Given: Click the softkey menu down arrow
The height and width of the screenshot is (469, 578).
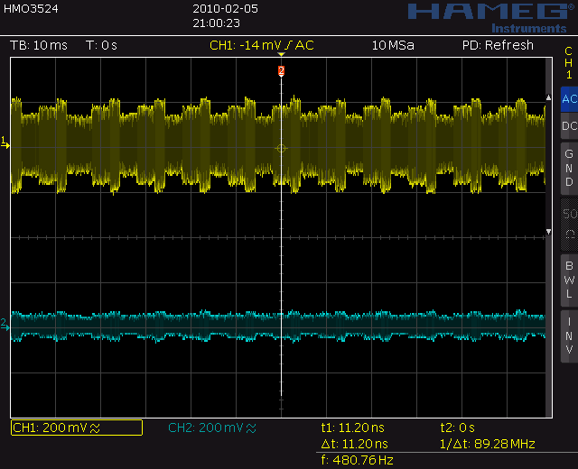Looking at the screenshot, I should pyautogui.click(x=548, y=232).
